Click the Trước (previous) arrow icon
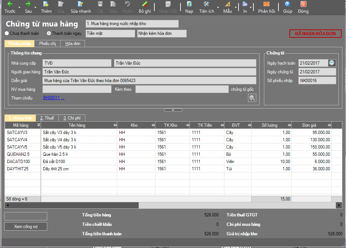The height and width of the screenshot is (248, 346). [10, 4]
